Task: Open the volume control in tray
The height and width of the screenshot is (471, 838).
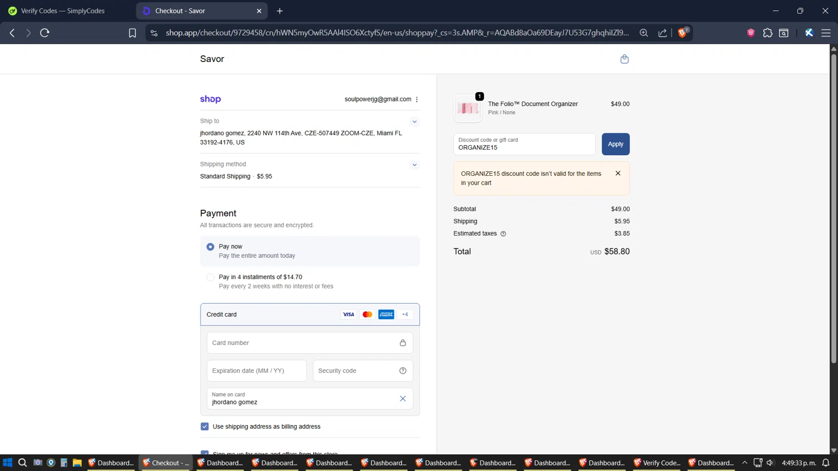Action: tap(770, 463)
